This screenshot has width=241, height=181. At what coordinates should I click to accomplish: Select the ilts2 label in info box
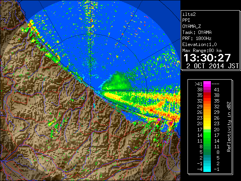(189, 14)
